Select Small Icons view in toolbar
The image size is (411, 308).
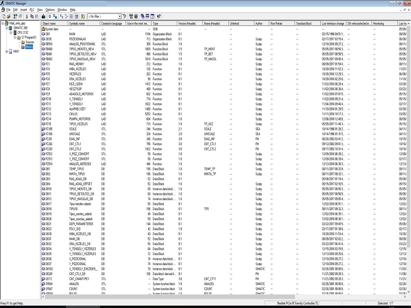66,16
